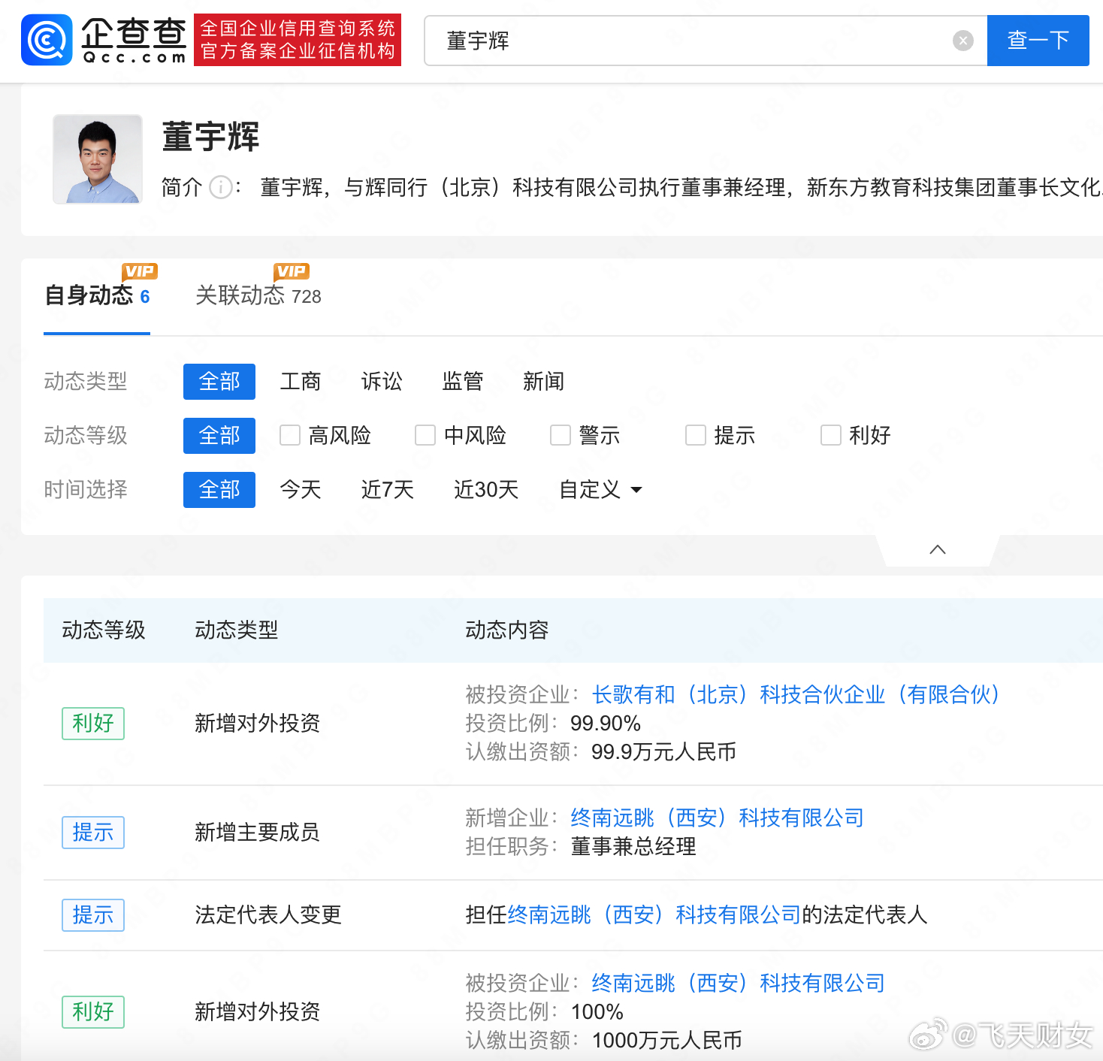The height and width of the screenshot is (1061, 1103).
Task: Open 终南远眺 link in the 100% investment row
Action: point(738,983)
